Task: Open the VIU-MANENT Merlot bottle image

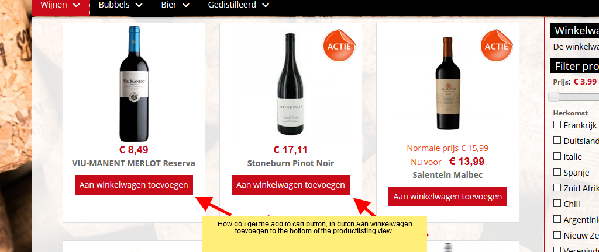Action: (x=133, y=82)
